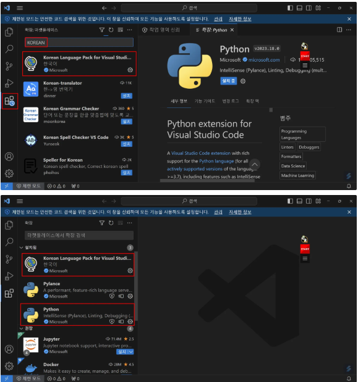Image resolution: width=358 pixels, height=382 pixels.
Task: Go back using arrow in top window title bar
Action: 104,8
